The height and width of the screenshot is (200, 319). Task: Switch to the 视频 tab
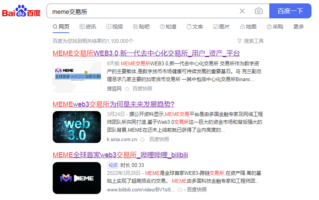tap(115, 27)
